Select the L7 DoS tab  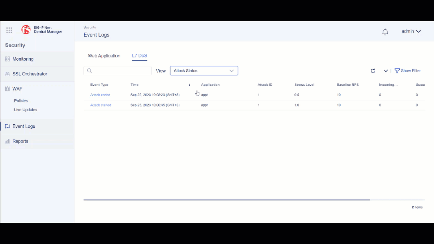[x=140, y=56]
